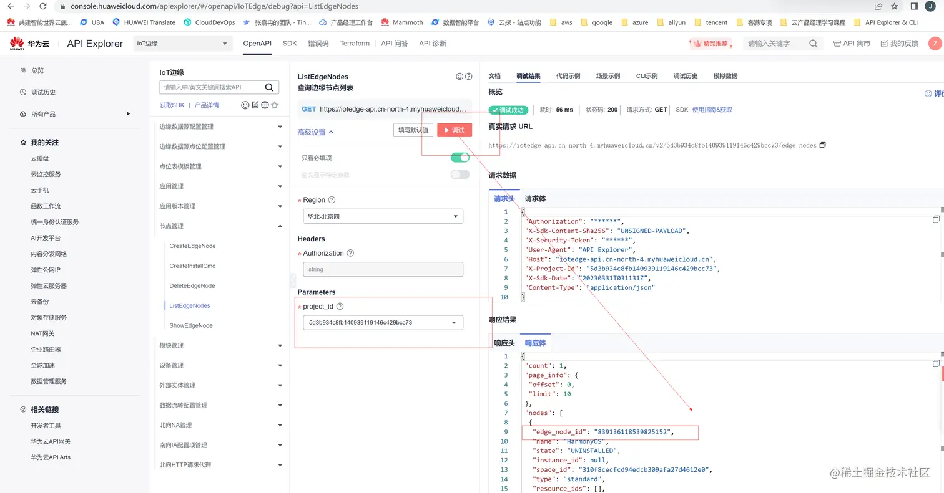This screenshot has width=944, height=493.
Task: Copy the request header JSON with copy icon
Action: click(x=936, y=219)
